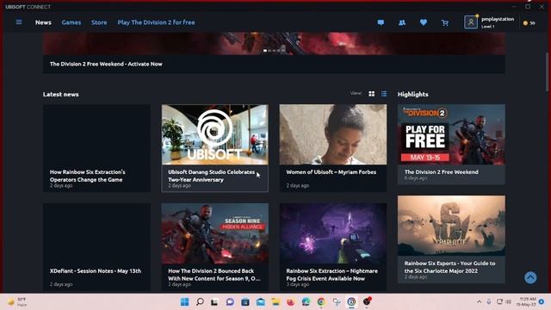Open The Division 2 Free Weekend - Activate Now banner
This screenshot has width=551, height=310.
pyautogui.click(x=274, y=64)
